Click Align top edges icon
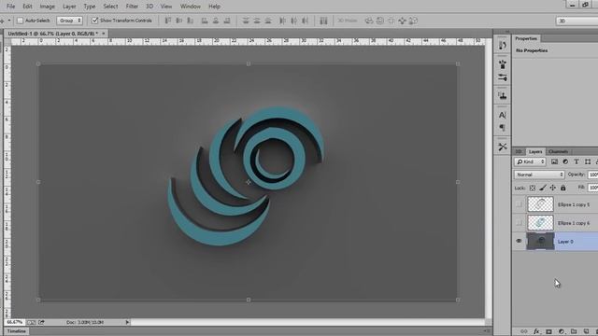The image size is (598, 336). 168,21
